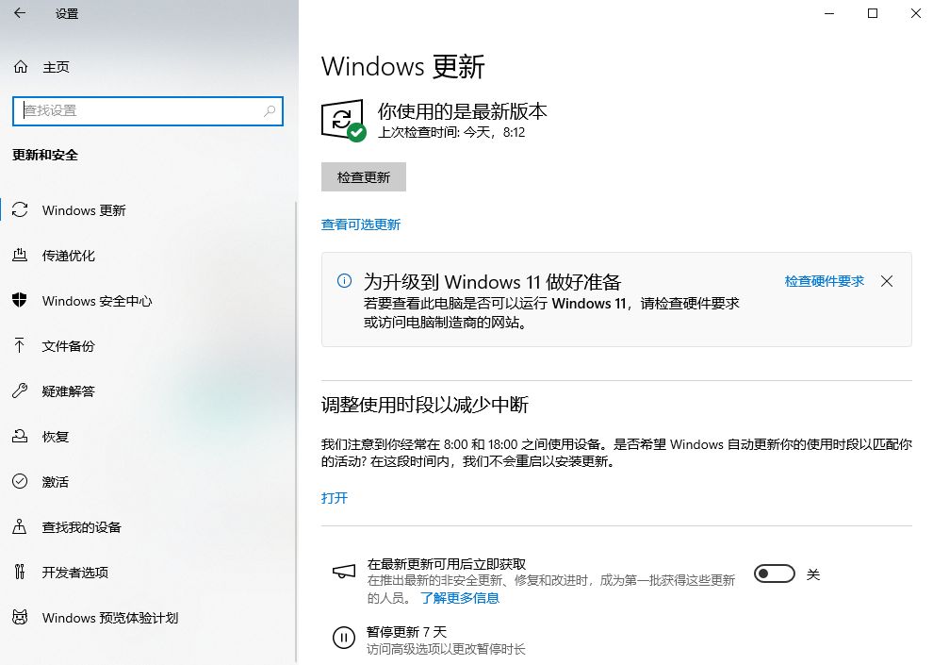Click the sidebar vertical scrollbar
Viewport: 933px width, 665px height.
click(x=296, y=432)
